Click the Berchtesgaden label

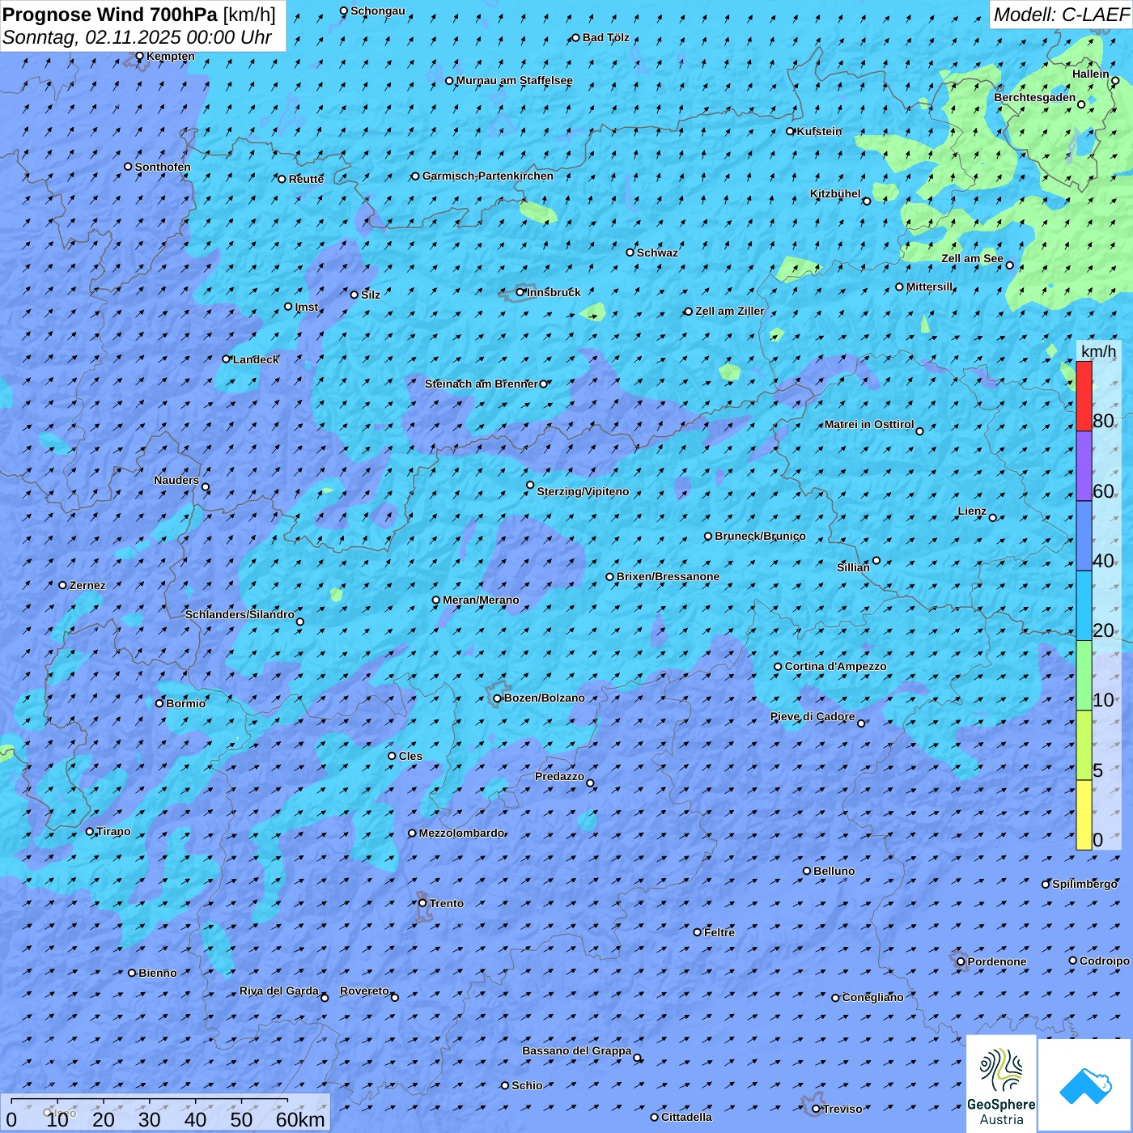[x=1035, y=97]
